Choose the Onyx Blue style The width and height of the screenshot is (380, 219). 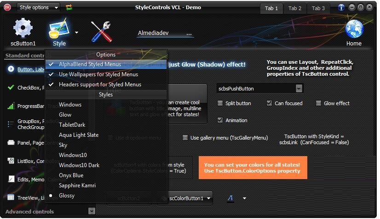pos(106,175)
